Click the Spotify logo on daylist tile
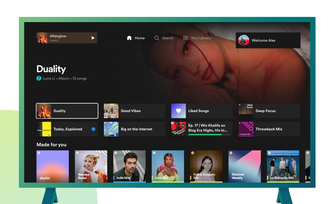Viewport: 335px width, 204px height. click(39, 153)
